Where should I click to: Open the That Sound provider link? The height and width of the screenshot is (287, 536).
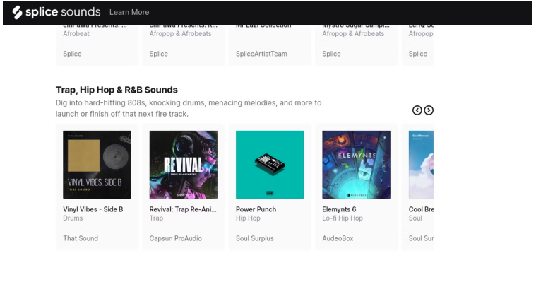pyautogui.click(x=81, y=238)
